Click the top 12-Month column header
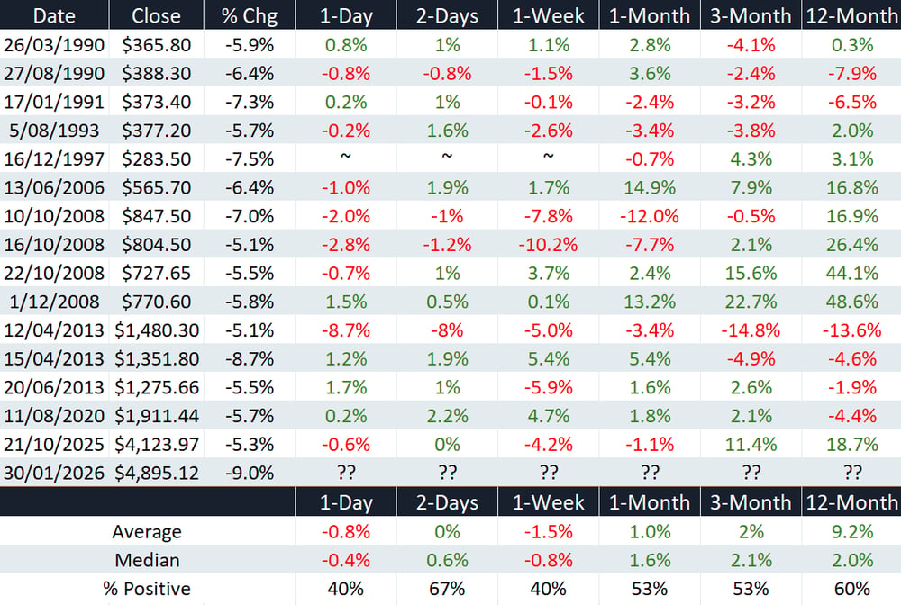This screenshot has height=605, width=901. tap(851, 15)
